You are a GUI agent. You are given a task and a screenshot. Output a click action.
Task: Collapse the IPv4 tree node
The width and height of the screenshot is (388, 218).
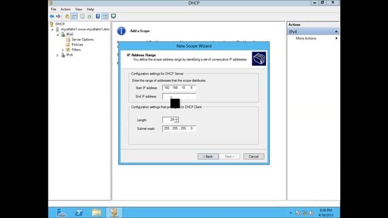click(58, 35)
